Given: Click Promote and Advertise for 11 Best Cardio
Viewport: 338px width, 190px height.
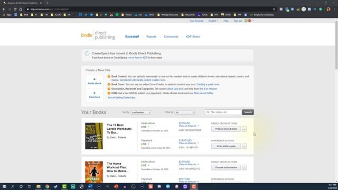Looking at the screenshot, I should click(226, 129).
